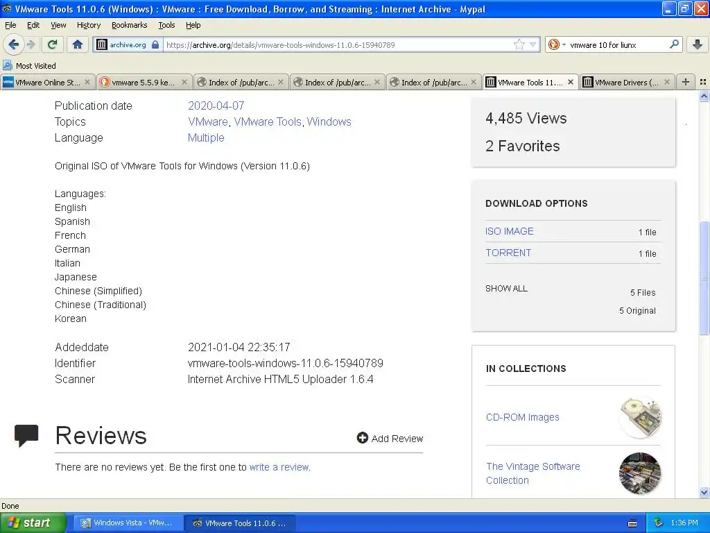Open the URL history dropdown arrow
Viewport: 710px width, 533px height.
(533, 44)
